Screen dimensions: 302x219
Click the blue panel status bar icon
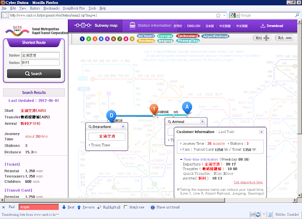(x=270, y=214)
